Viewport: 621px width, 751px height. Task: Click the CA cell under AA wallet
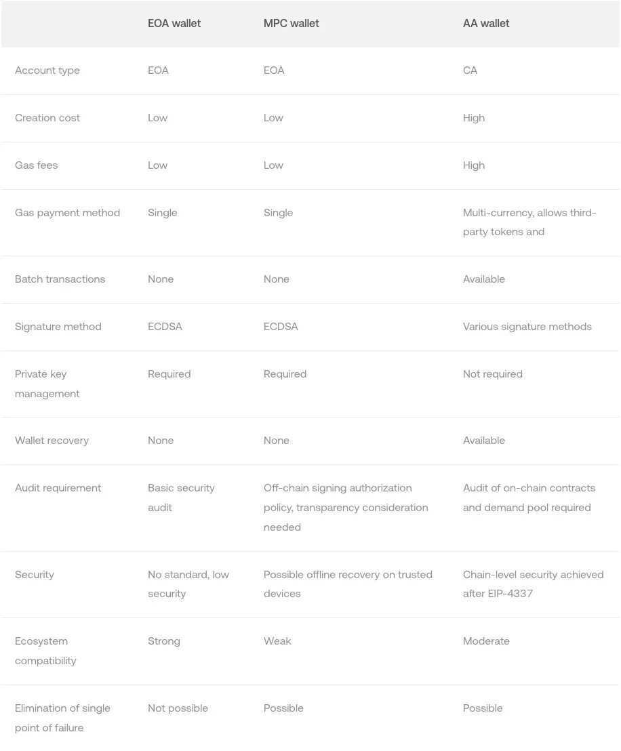(470, 70)
